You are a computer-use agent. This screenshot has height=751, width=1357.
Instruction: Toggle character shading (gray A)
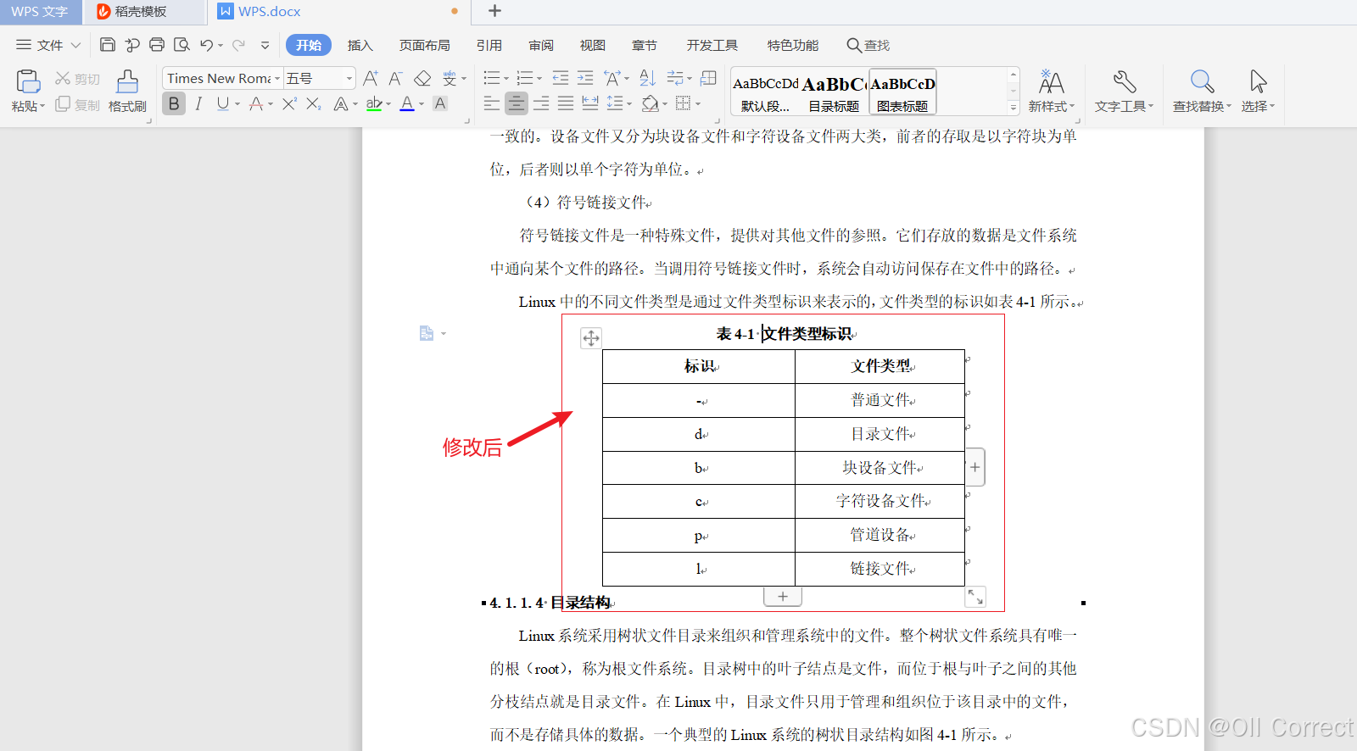[440, 103]
